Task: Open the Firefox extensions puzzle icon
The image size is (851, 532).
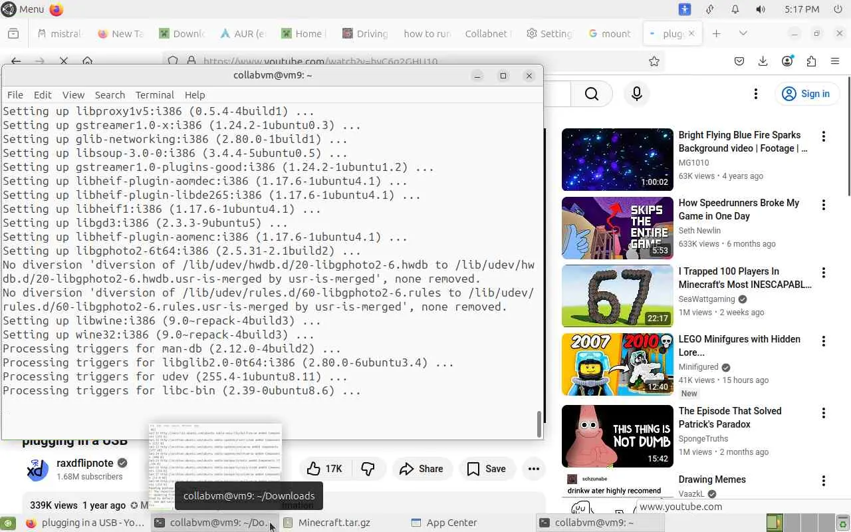Action: tap(811, 61)
